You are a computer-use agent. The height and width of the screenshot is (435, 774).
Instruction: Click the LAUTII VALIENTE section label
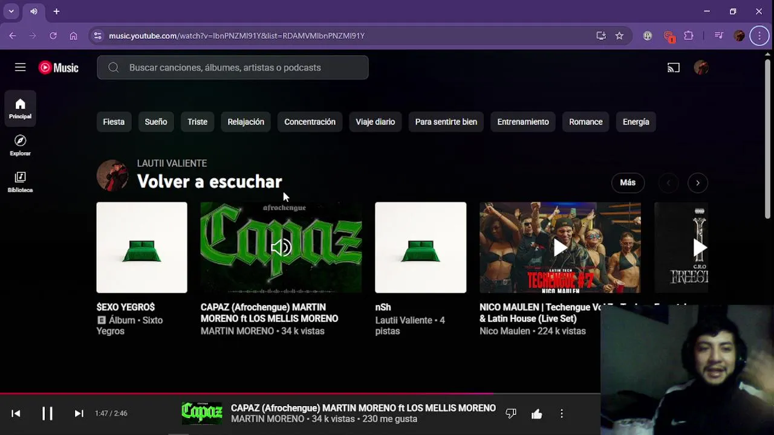click(x=172, y=163)
